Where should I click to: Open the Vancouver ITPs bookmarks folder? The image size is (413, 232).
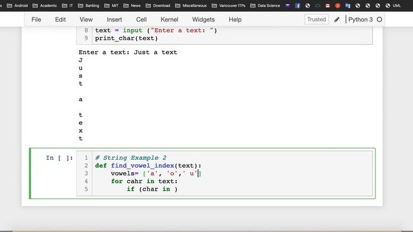coord(228,6)
